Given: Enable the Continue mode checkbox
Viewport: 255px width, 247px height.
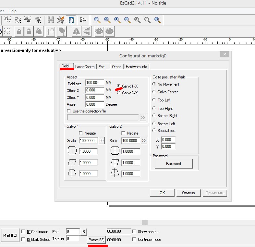Looking at the screenshot, I should 134,239.
